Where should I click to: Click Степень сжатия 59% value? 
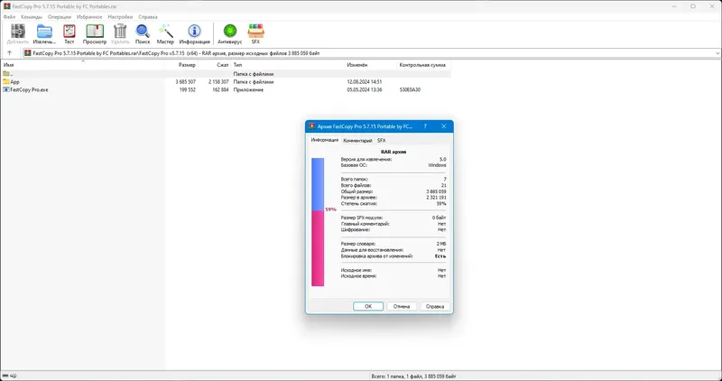tap(441, 203)
